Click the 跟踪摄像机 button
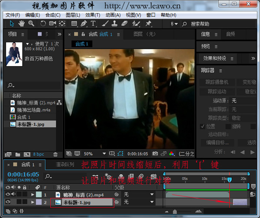This screenshot has width=260, height=218. [217, 82]
